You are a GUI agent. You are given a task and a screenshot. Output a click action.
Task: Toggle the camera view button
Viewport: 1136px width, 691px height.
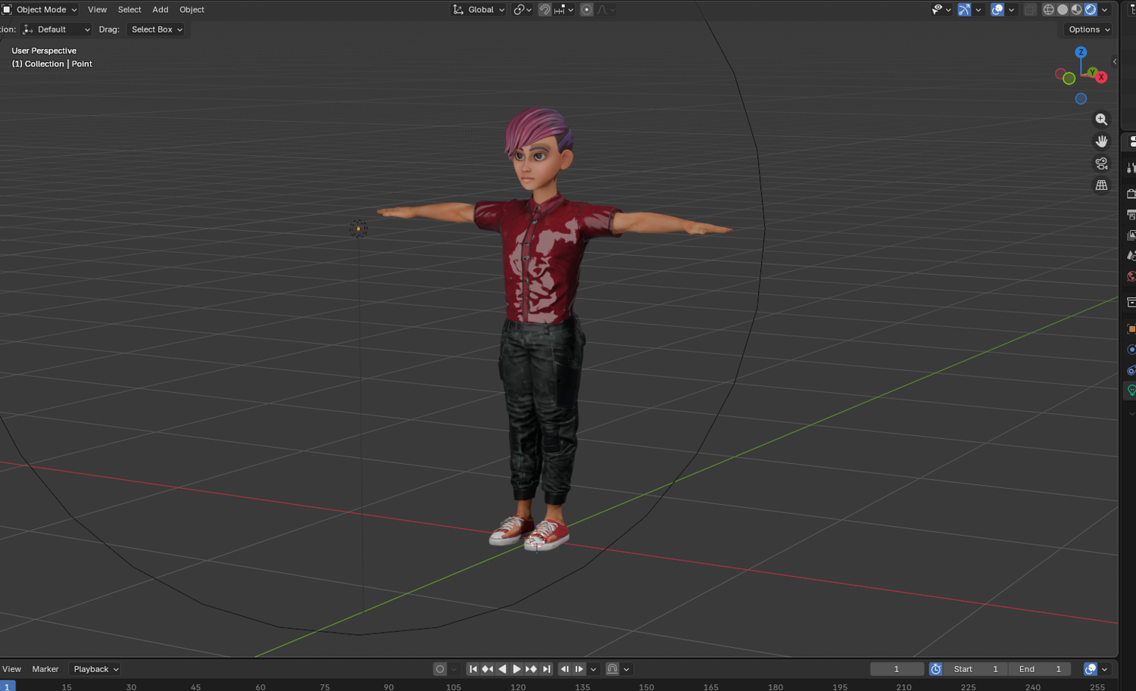(x=1101, y=163)
